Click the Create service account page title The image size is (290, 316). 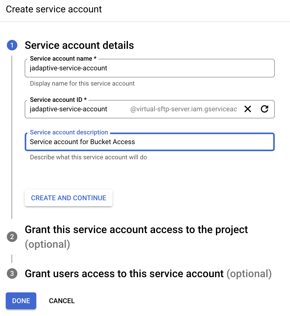pyautogui.click(x=54, y=9)
